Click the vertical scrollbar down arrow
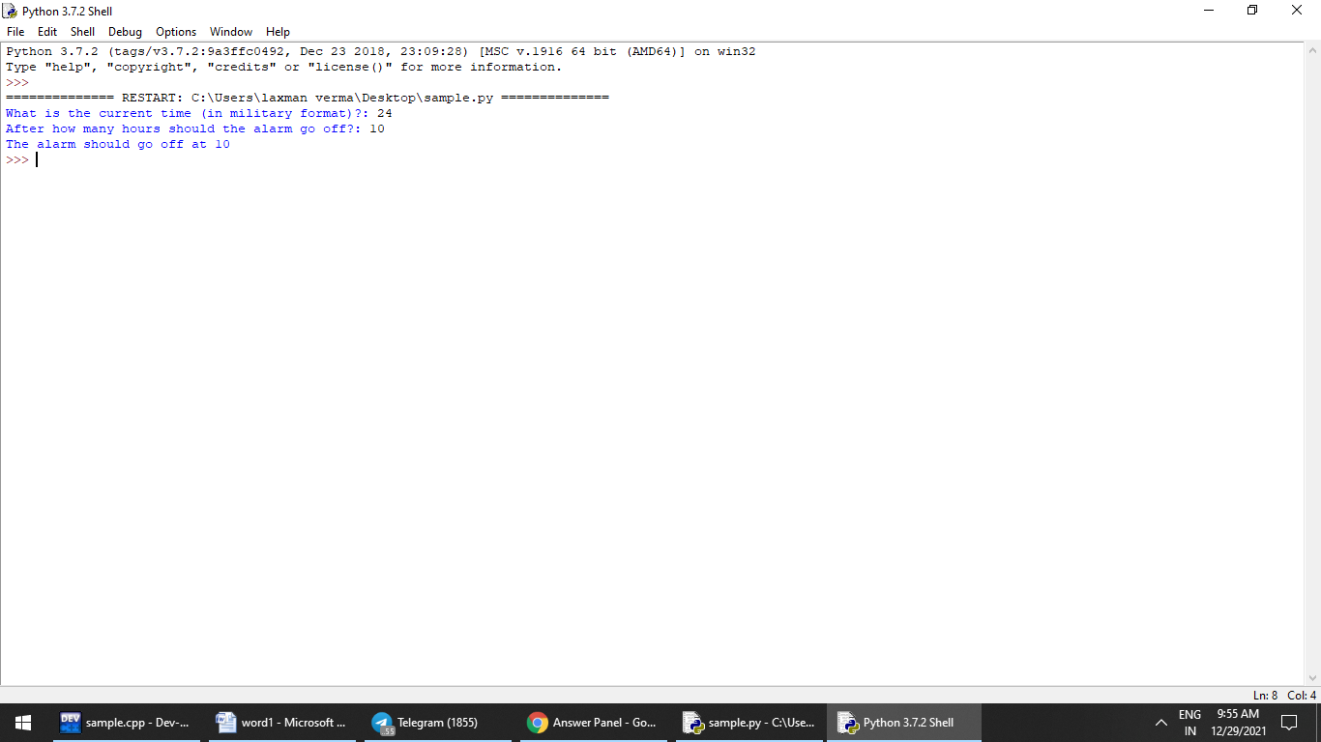Viewport: 1321px width, 742px height. (1312, 678)
